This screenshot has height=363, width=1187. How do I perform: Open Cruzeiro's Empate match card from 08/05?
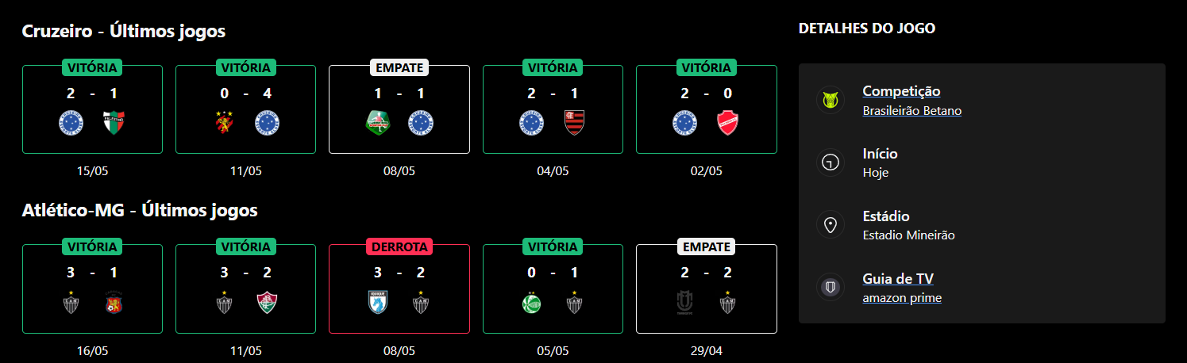click(x=399, y=109)
